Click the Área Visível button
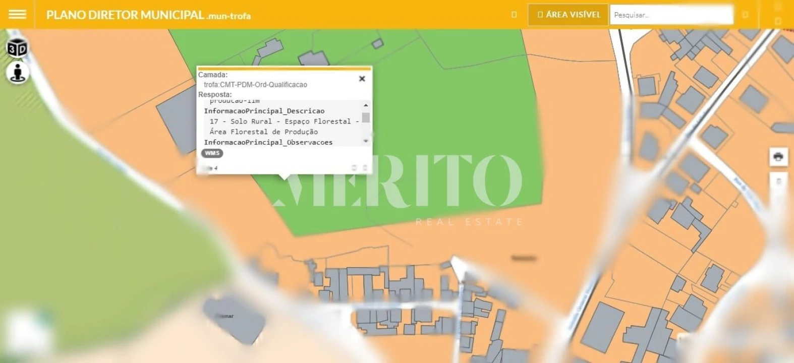Image resolution: width=794 pixels, height=363 pixels. [x=569, y=15]
